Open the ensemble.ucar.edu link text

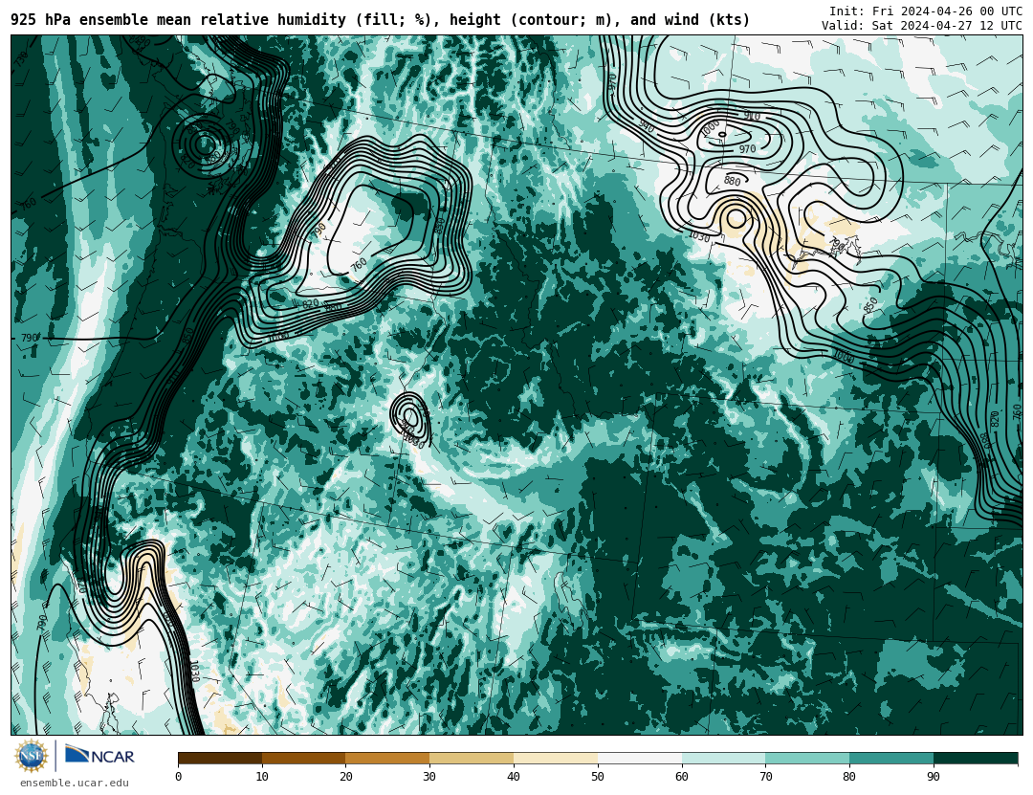tap(75, 784)
